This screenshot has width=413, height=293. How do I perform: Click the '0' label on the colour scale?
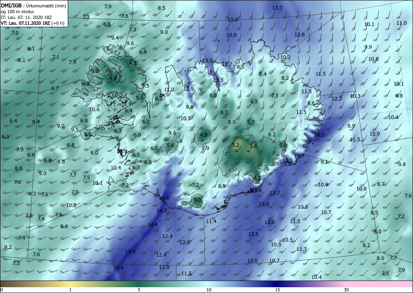[1, 290]
